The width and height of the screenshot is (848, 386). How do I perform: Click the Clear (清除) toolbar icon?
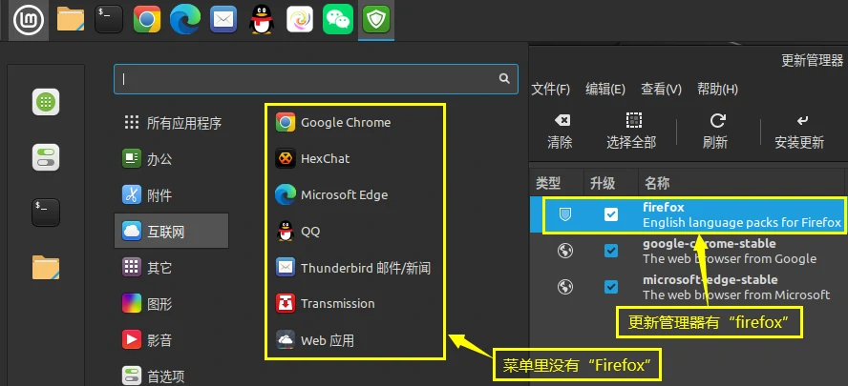[x=561, y=121]
